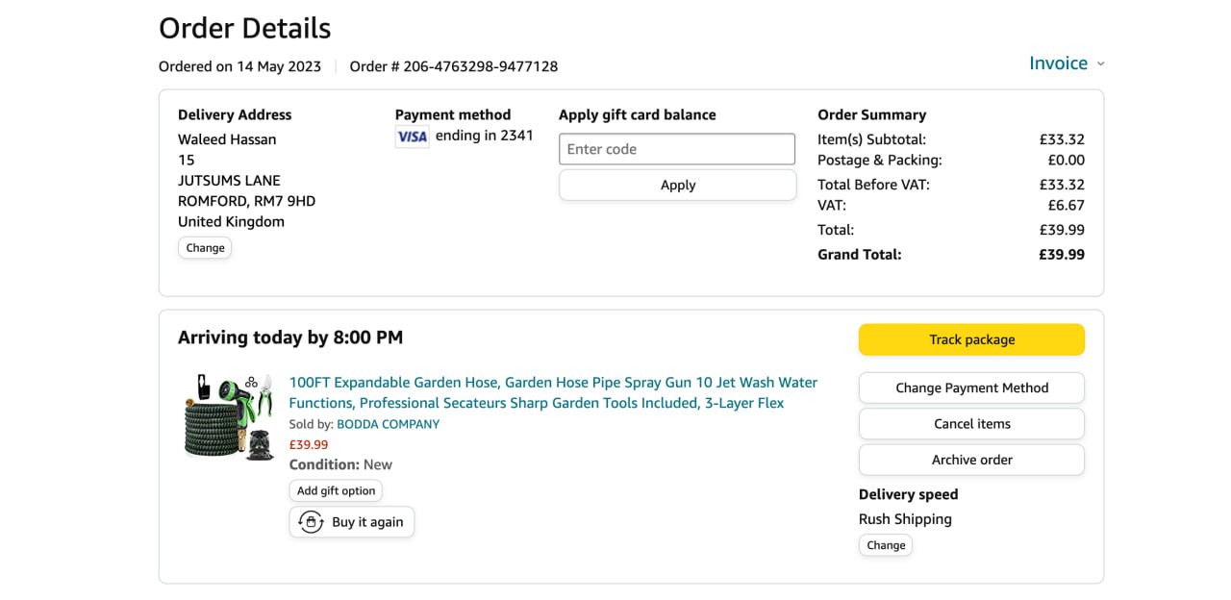Click the circular arrow Buy it again icon
This screenshot has width=1231, height=600.
[x=311, y=522]
